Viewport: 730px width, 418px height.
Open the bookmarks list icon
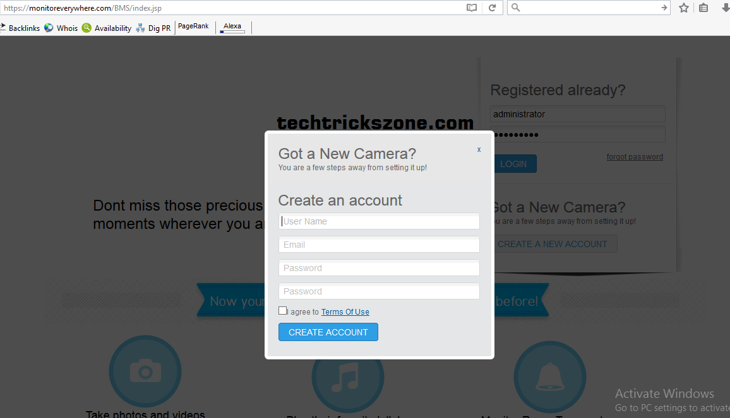[703, 8]
